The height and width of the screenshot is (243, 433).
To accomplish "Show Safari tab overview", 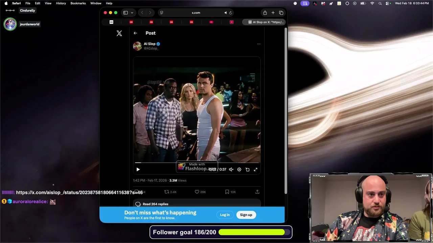I will coord(281,13).
